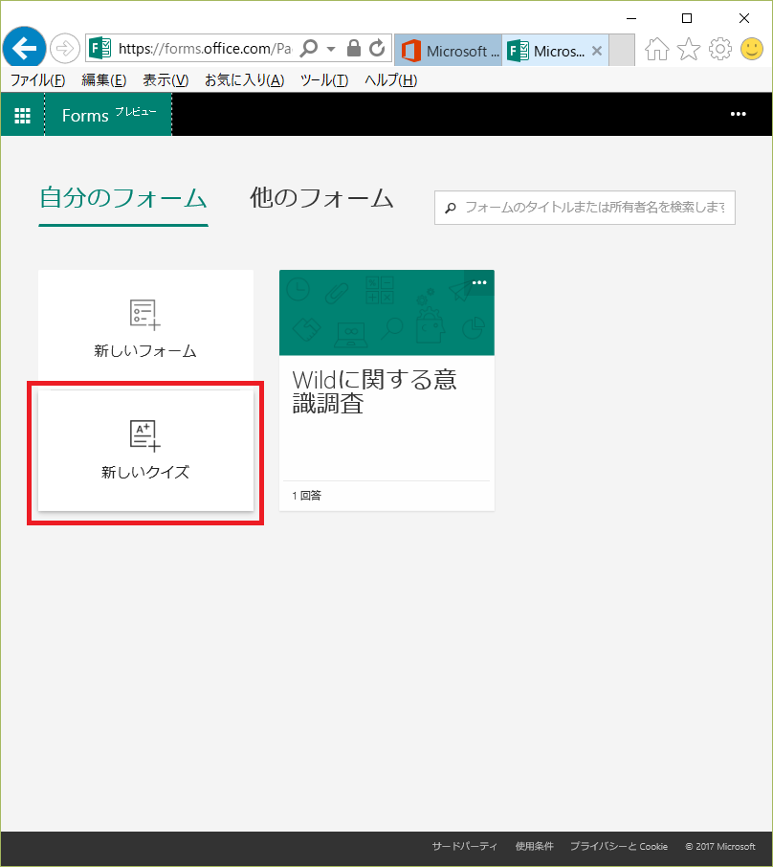Screen dimensions: 773x867
Task: Open the 表示(V) menu
Action: 166,80
